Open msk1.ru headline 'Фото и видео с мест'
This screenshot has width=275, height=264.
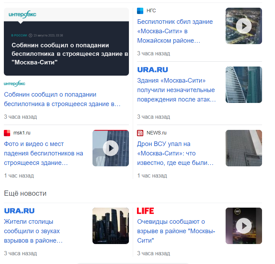pos(43,153)
